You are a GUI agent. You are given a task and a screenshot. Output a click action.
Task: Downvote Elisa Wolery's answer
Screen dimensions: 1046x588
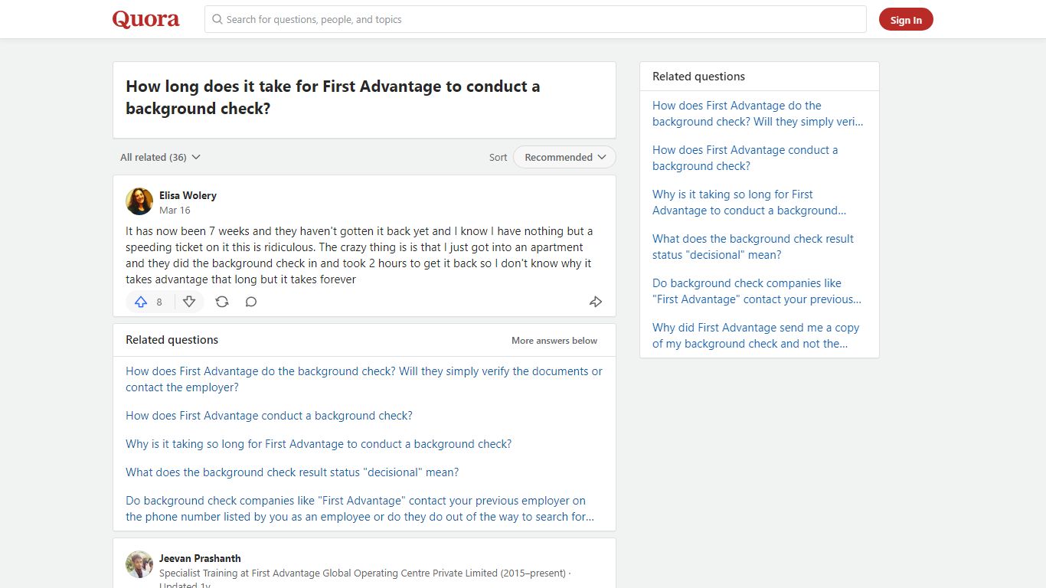189,302
